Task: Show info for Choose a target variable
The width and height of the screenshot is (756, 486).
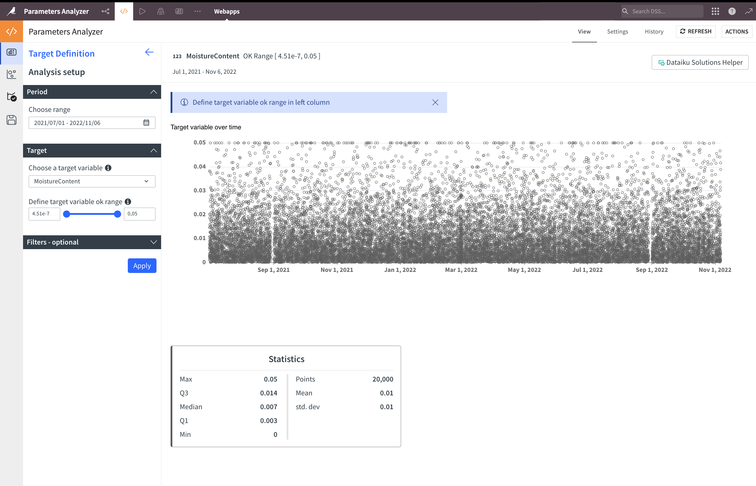Action: pyautogui.click(x=108, y=168)
